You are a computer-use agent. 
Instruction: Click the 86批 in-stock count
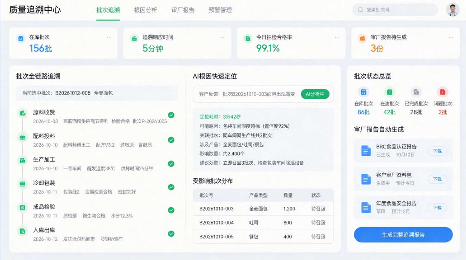[x=364, y=112]
